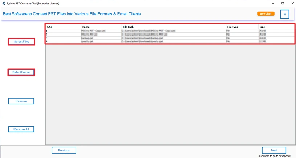Image resolution: width=296 pixels, height=158 pixels.
Task: Remove the selected file entry
Action: pyautogui.click(x=21, y=101)
